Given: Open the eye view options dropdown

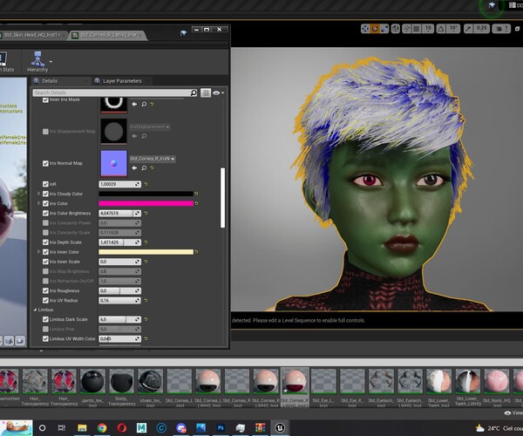Looking at the screenshot, I should [219, 92].
